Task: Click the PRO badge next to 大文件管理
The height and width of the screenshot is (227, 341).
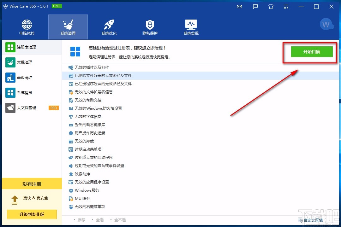Action: point(53,108)
